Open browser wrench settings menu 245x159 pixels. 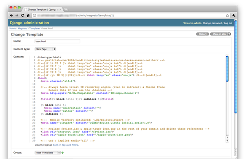(x=234, y=15)
